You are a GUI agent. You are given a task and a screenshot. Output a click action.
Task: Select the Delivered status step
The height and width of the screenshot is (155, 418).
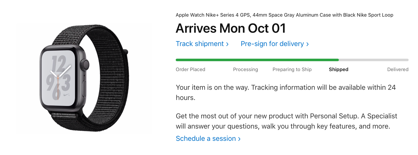pos(398,69)
